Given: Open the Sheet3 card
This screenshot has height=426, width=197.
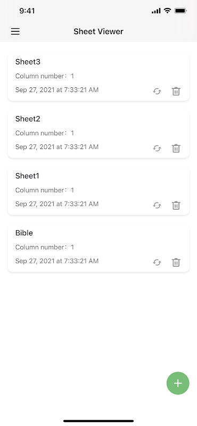Looking at the screenshot, I should 98,77.
